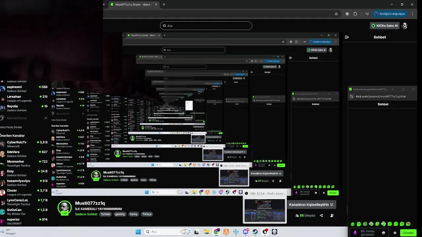This screenshot has width=422, height=237.
Task: Open Windows Start menu
Action: pos(138,232)
